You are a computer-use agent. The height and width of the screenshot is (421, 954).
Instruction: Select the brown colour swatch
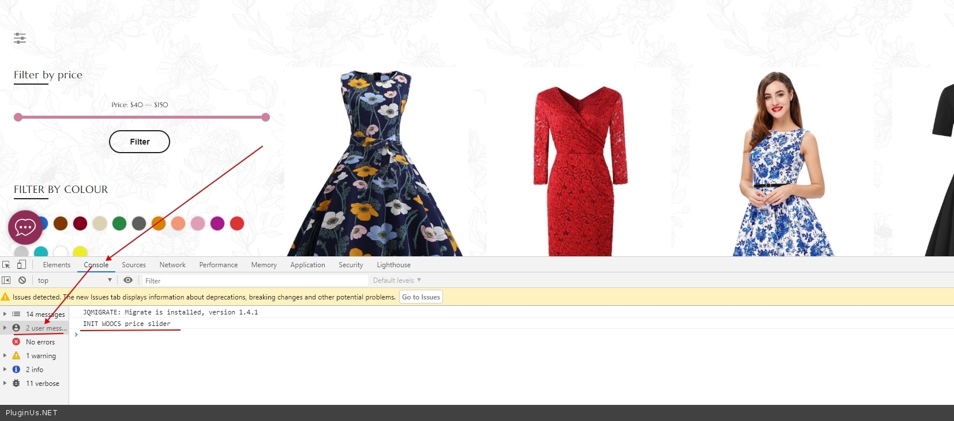[x=61, y=223]
